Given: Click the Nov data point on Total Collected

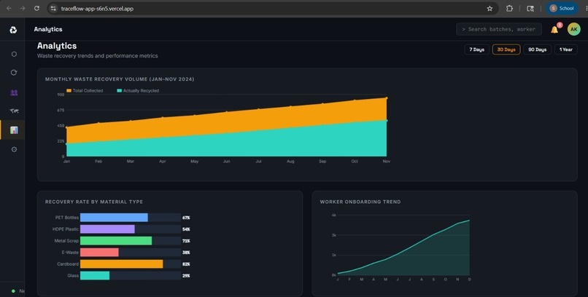Looking at the screenshot, I should [x=386, y=98].
